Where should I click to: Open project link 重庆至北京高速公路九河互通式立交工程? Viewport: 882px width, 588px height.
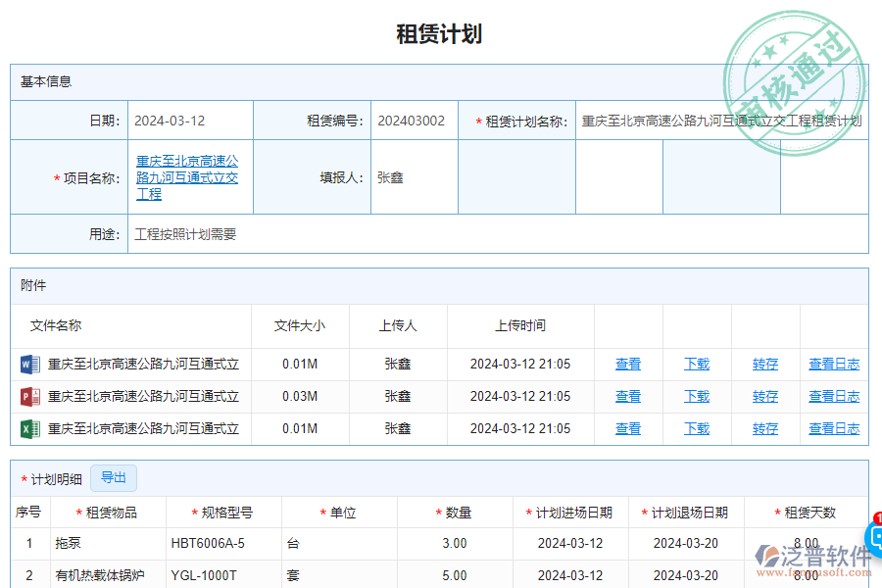click(187, 176)
